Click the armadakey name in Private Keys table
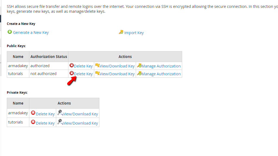The height and width of the screenshot is (156, 278). click(x=18, y=113)
